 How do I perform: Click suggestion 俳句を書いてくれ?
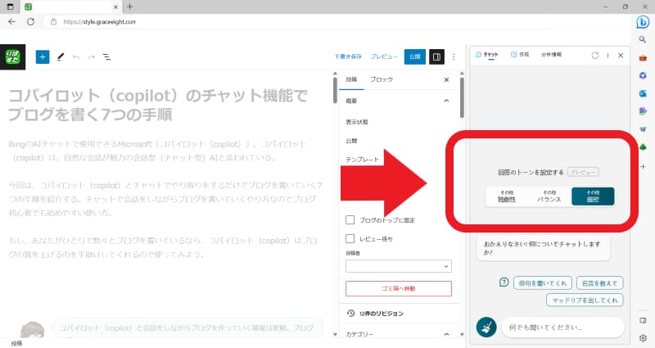click(x=543, y=282)
